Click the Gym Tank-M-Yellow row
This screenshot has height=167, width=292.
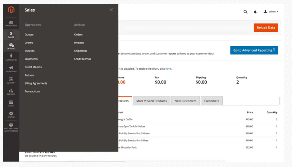(198, 126)
